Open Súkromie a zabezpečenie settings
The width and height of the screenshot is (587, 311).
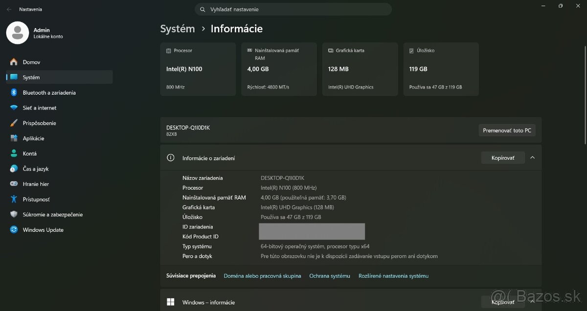click(59, 214)
